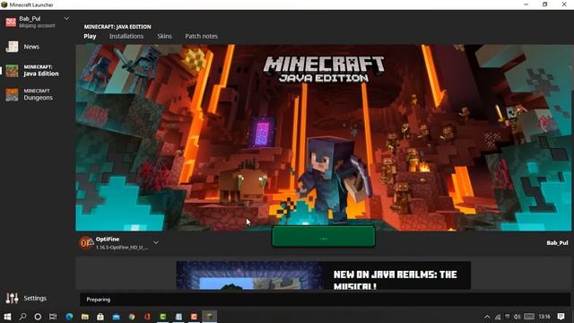Screen dimensions: 574x323
Task: Open Office app from taskbar
Action: point(147,317)
